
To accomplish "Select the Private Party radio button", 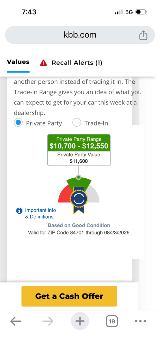I will [x=18, y=123].
